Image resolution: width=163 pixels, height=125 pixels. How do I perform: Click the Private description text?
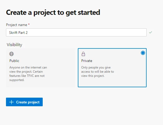[x=97, y=72]
